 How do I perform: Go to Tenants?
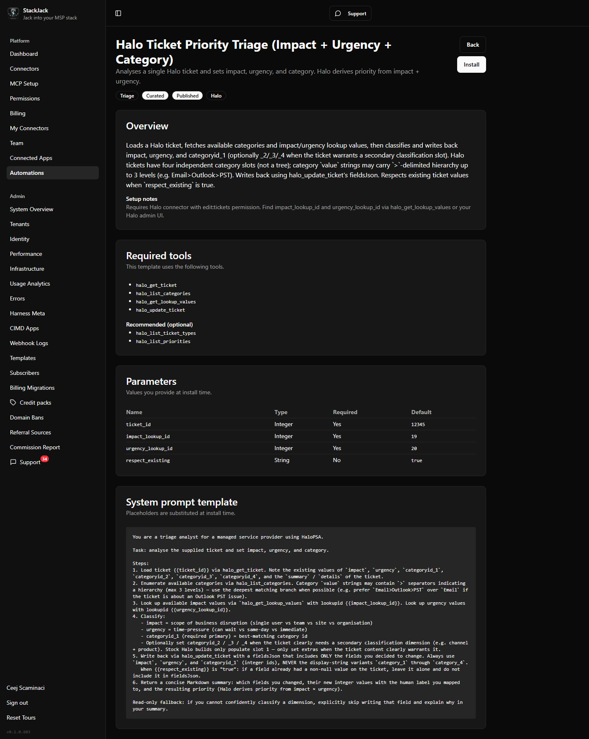point(52,224)
